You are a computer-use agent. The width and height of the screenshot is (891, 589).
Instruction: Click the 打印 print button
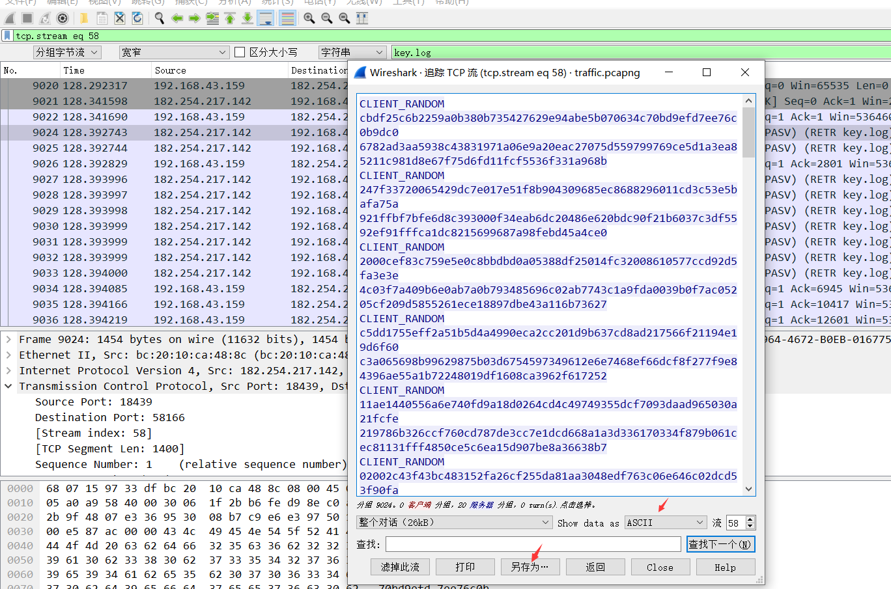(465, 567)
